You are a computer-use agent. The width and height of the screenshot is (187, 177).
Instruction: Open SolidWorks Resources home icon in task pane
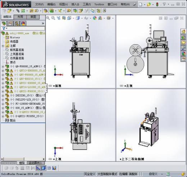[x=183, y=32]
